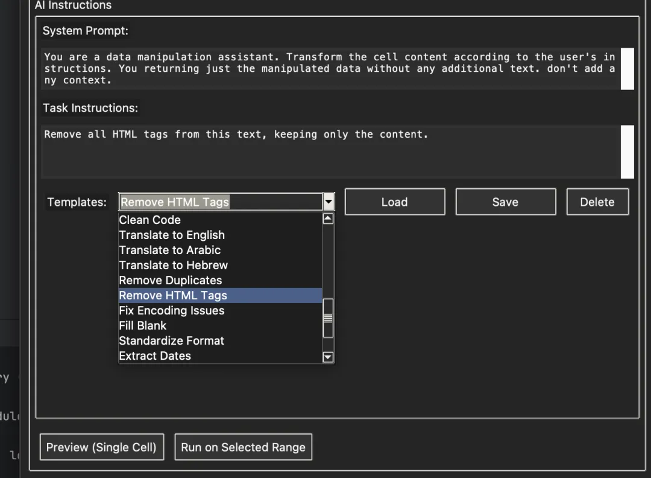
Task: Delete the selected template
Action: (x=597, y=202)
